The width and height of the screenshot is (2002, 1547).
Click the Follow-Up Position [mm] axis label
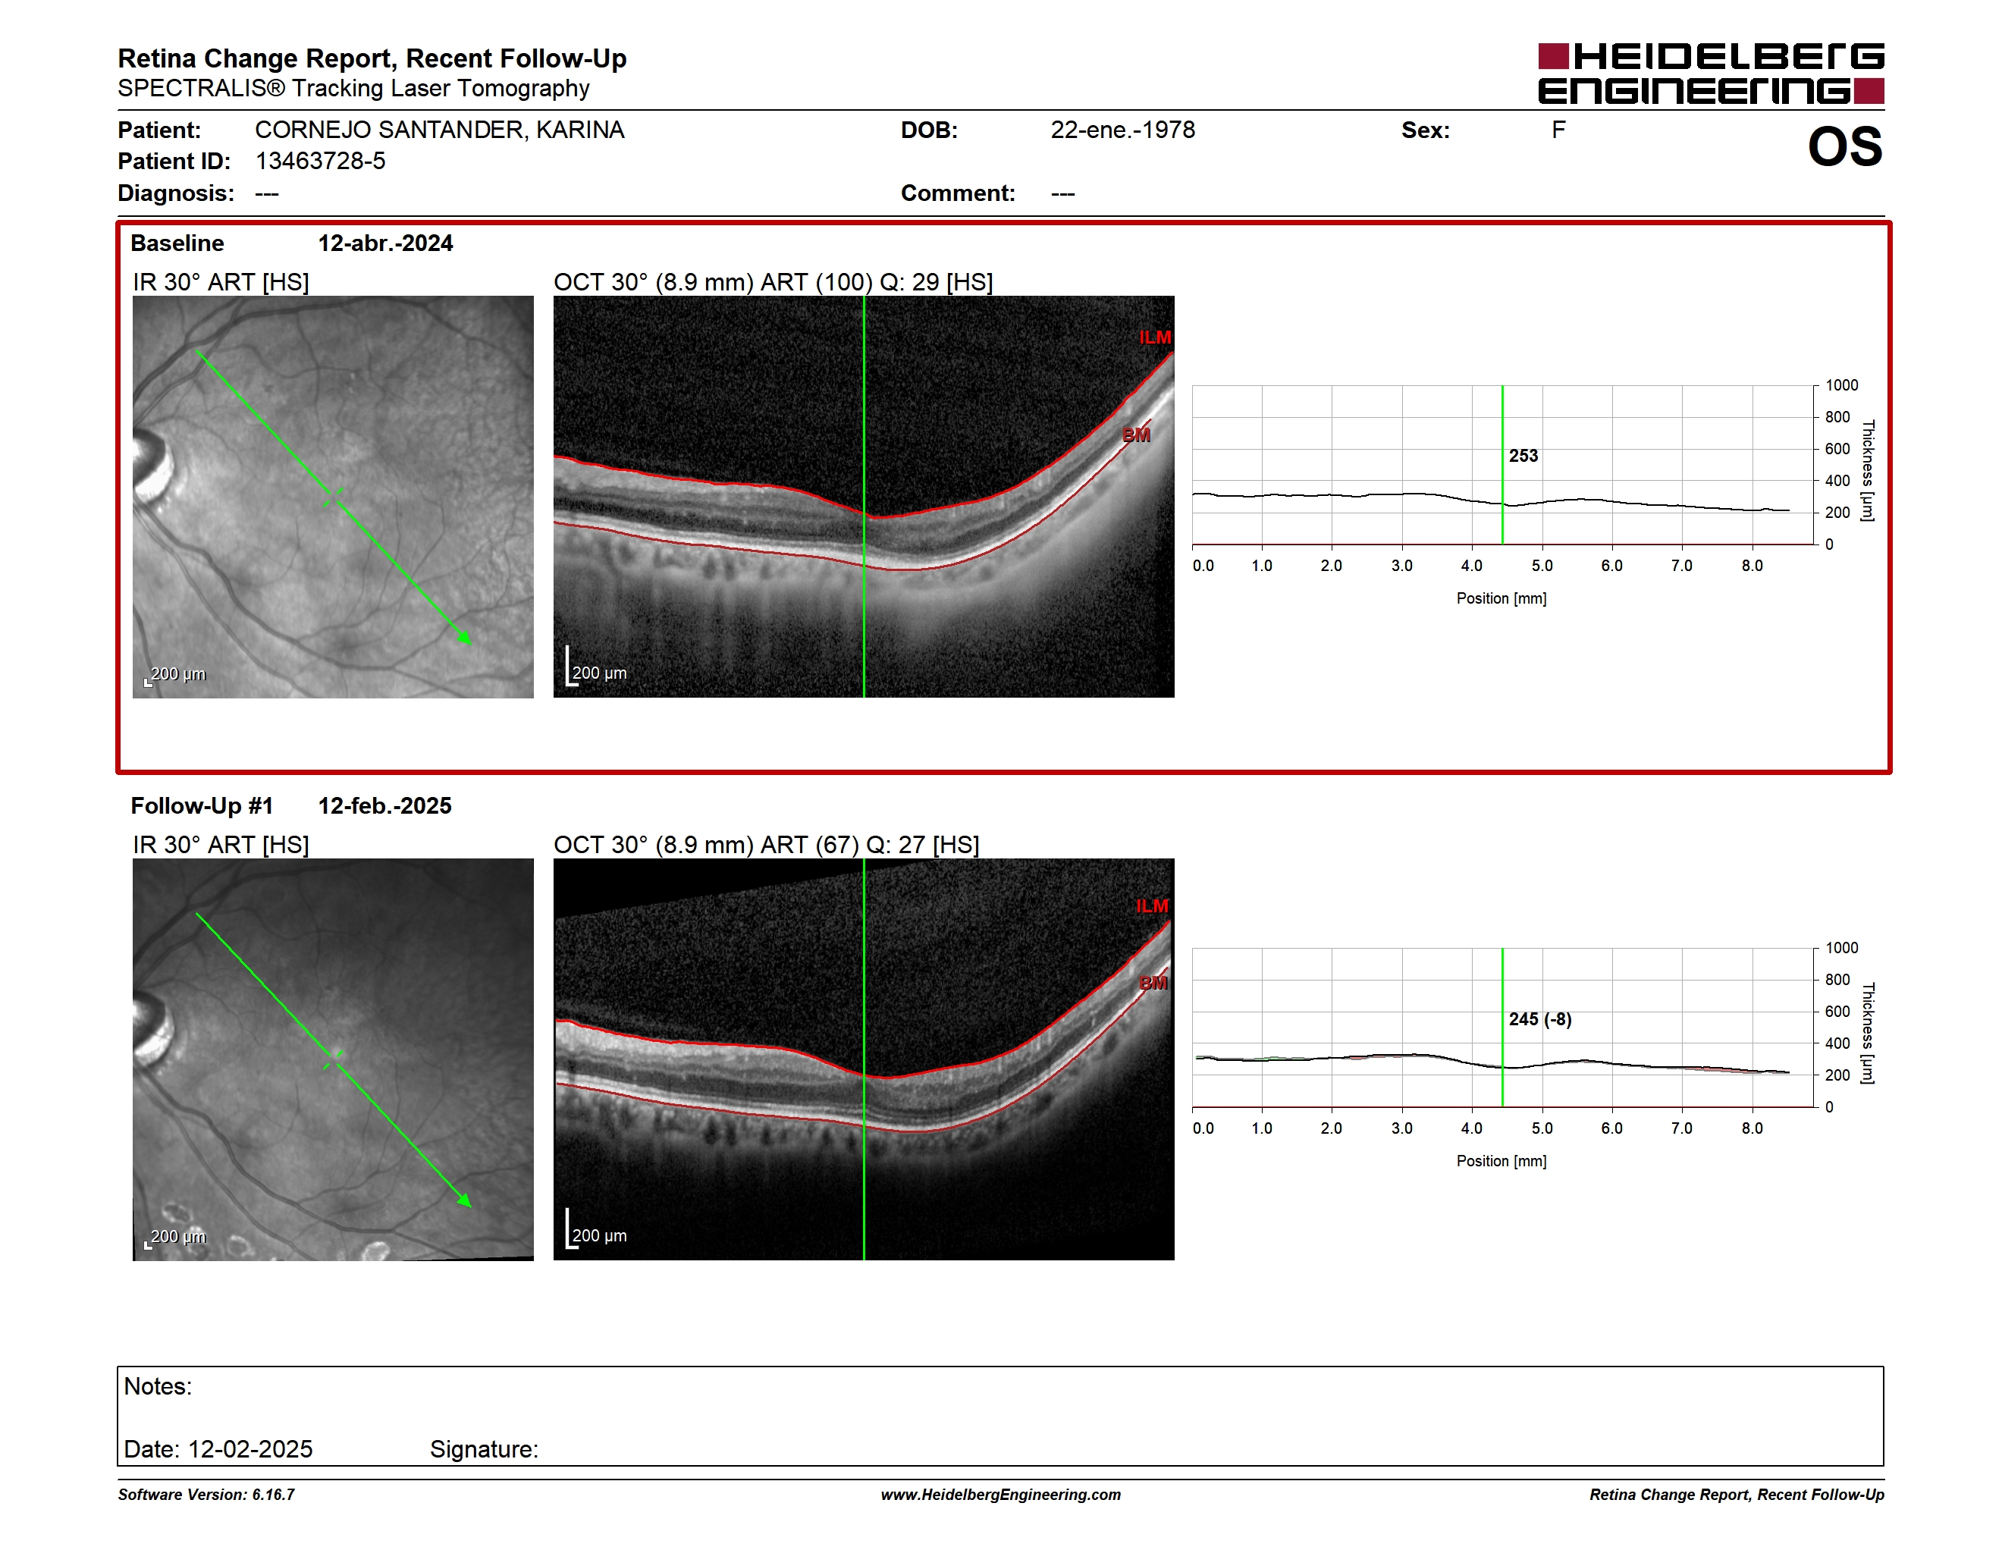1501,1161
